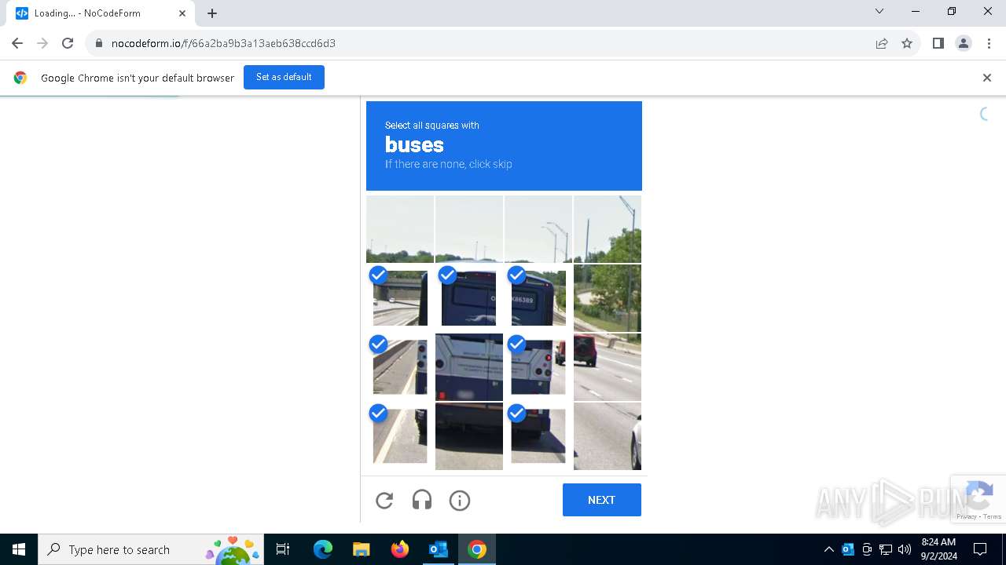Open Outlook icon in system tray
Image resolution: width=1006 pixels, height=565 pixels.
[x=848, y=549]
